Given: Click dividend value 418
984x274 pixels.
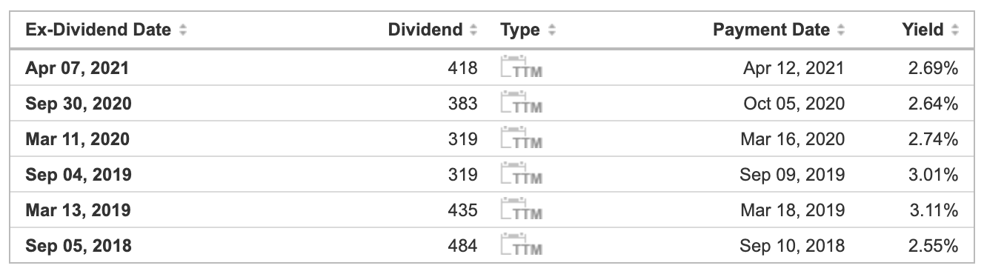Looking at the screenshot, I should click(x=463, y=68).
